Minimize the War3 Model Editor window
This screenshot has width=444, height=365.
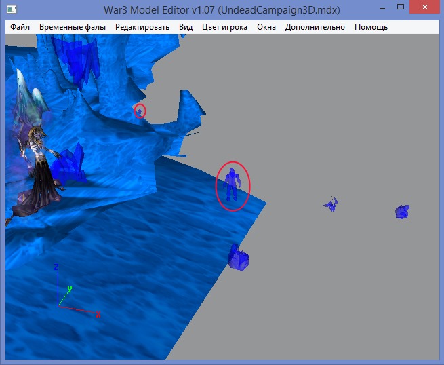[x=382, y=8]
